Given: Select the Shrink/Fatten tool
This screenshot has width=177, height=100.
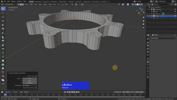Looking at the screenshot, I should click(x=3, y=76).
